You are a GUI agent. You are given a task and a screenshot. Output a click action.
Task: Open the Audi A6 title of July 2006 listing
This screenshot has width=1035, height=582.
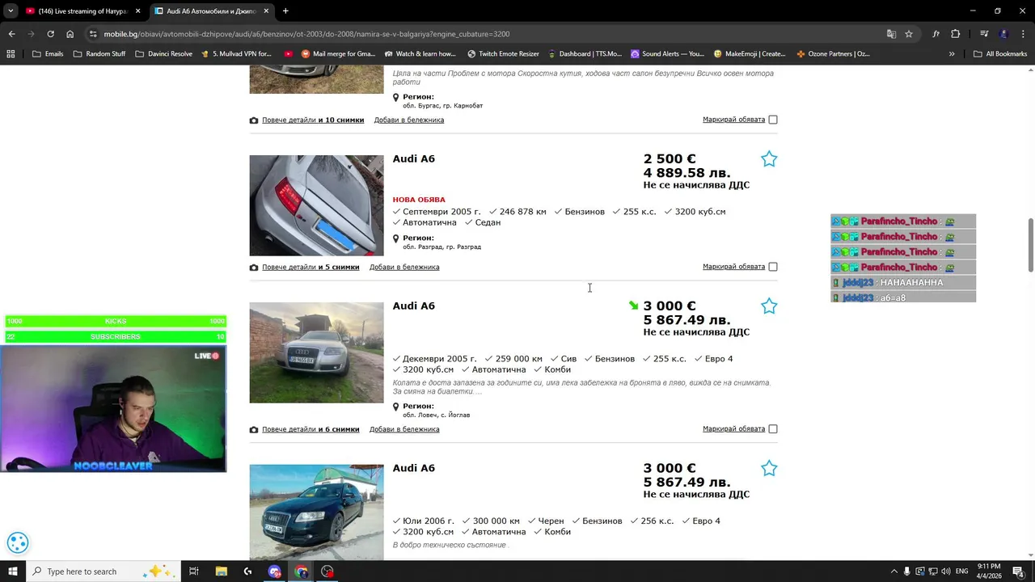[414, 469]
